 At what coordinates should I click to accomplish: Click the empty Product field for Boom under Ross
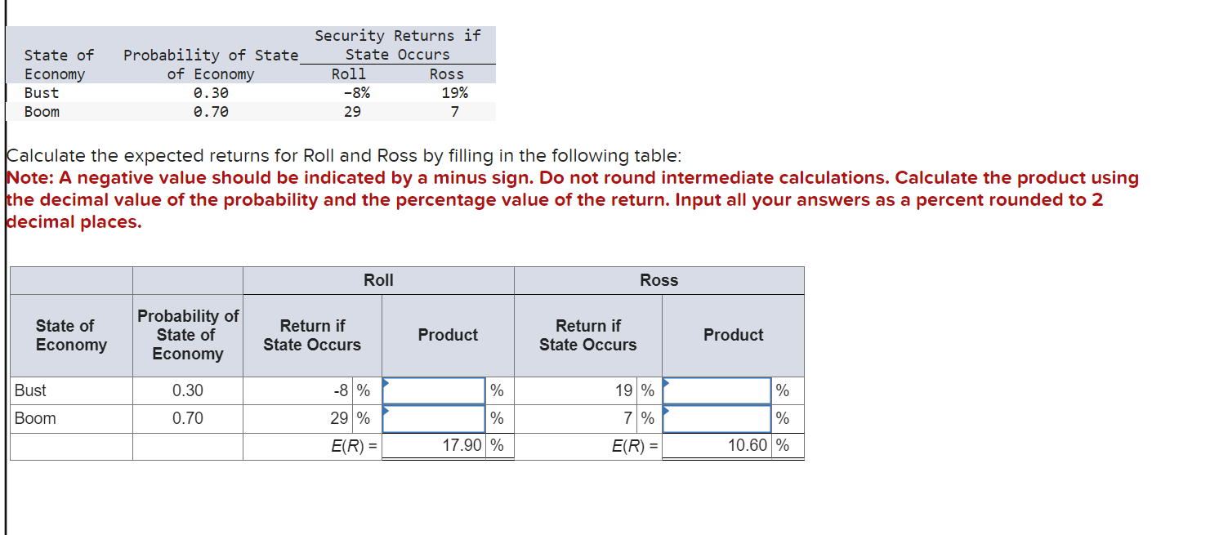tap(717, 418)
